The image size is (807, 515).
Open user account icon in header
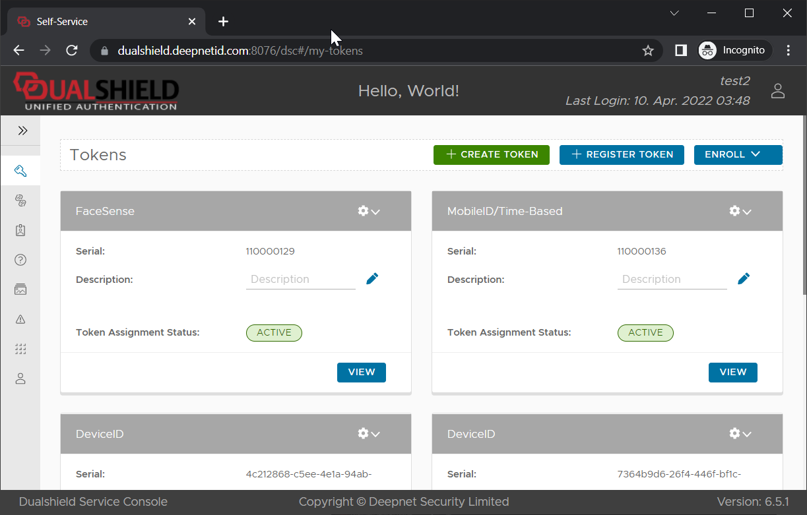(778, 91)
